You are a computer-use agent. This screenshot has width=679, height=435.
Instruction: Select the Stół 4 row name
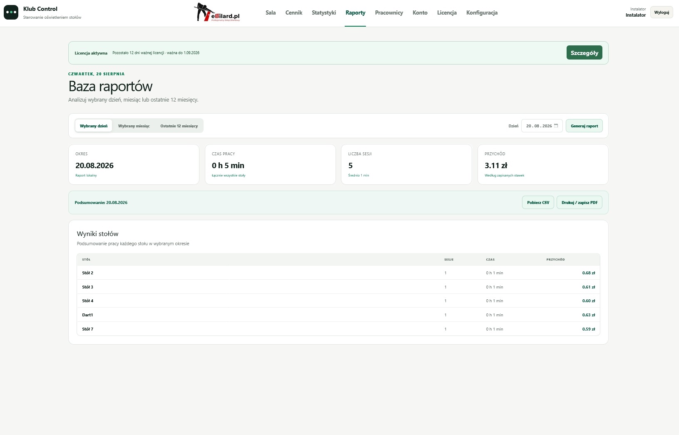(88, 301)
